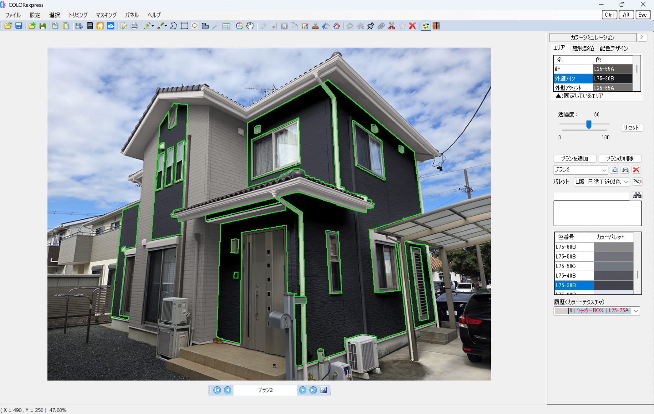Select the polygon selection tool

[173, 26]
